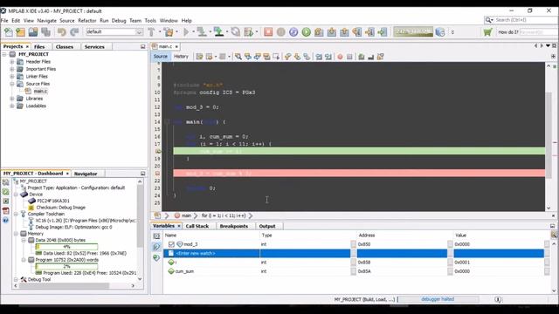Click the Undo arrow icon
Screen dimensions: 559x314
(x=62, y=32)
